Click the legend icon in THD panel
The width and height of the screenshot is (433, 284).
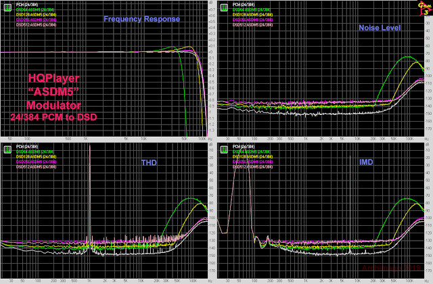[7, 150]
